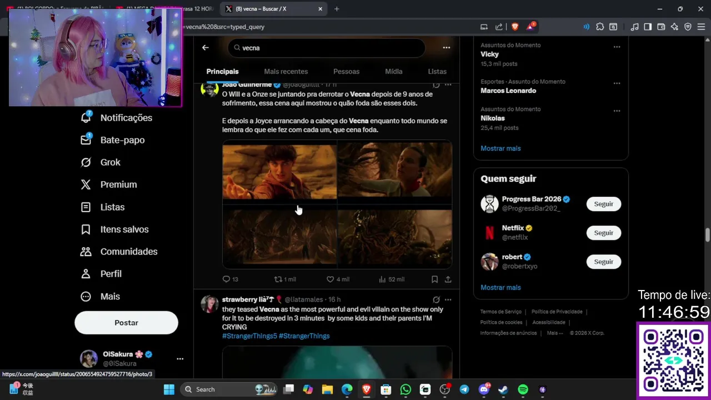
Task: View analytics showing 52 mil views
Action: click(x=392, y=279)
